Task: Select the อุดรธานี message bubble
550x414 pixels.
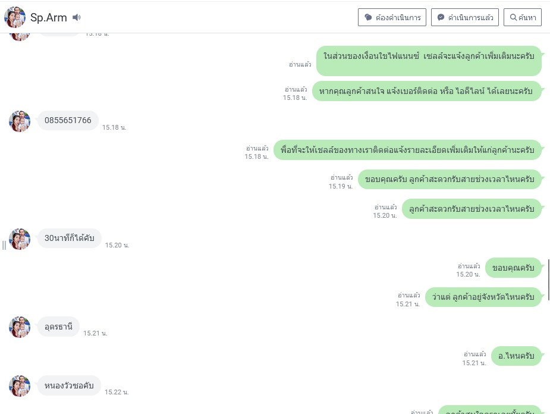Action: pos(58,327)
